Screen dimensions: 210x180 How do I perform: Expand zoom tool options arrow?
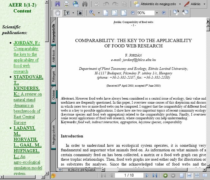[99, 13]
